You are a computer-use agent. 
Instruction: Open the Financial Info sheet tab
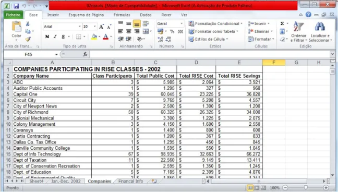click(130, 181)
